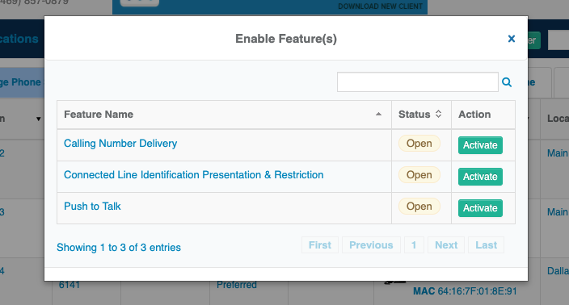Click Open status badge for Push to Talk
569x305 pixels.
419,207
